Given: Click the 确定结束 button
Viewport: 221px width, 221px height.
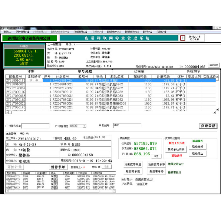Looking at the screenshot, I should pos(213,65).
